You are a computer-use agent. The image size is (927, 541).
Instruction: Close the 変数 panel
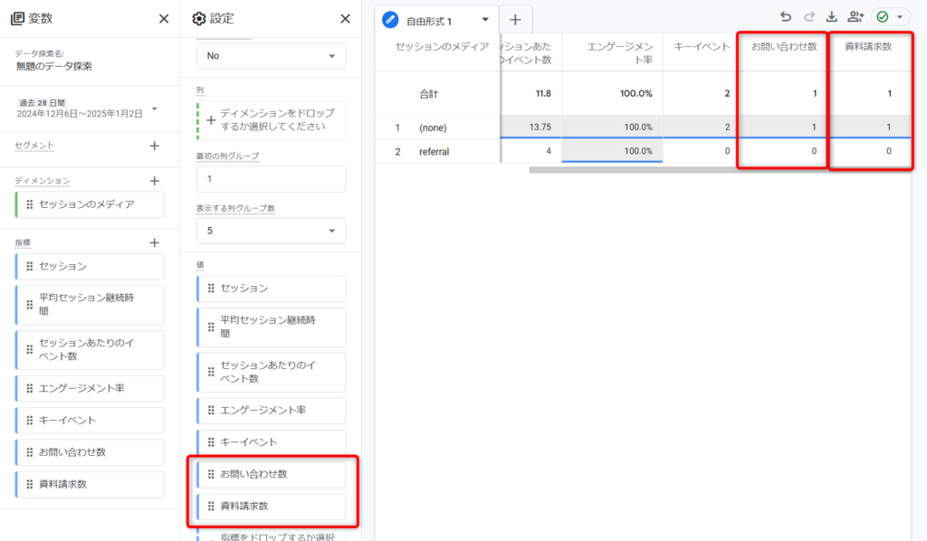[x=163, y=18]
